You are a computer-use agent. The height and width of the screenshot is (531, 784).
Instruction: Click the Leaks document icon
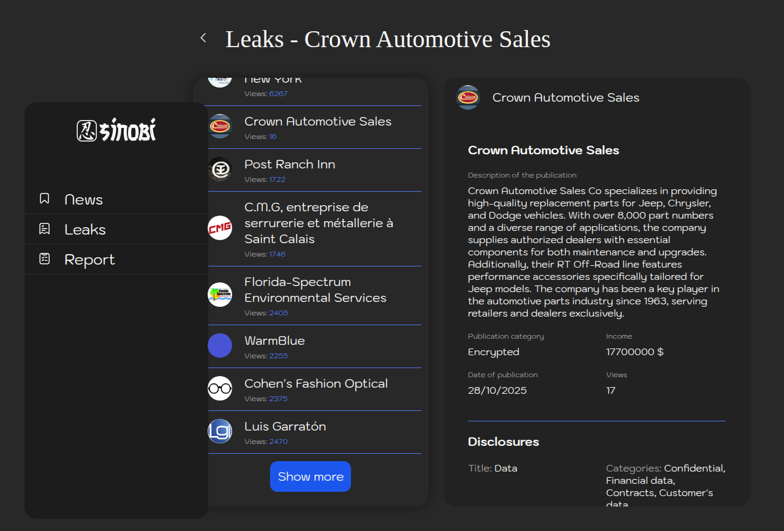click(44, 229)
